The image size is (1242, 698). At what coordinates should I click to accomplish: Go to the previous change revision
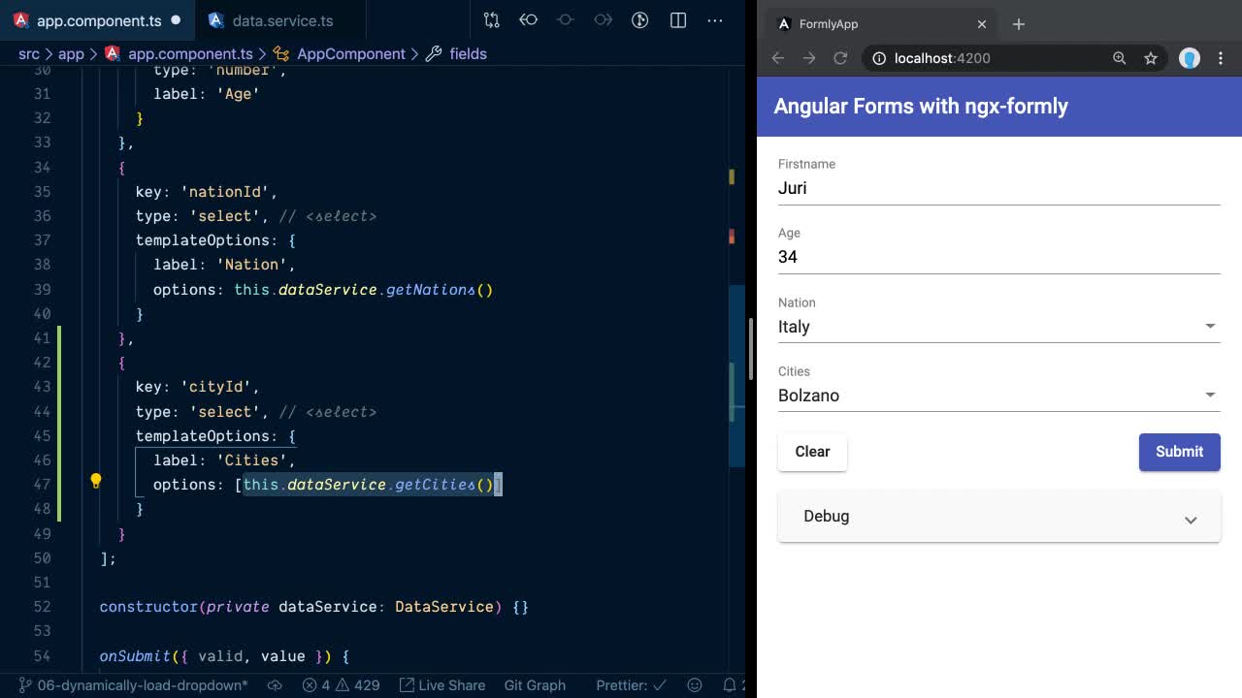pos(529,20)
